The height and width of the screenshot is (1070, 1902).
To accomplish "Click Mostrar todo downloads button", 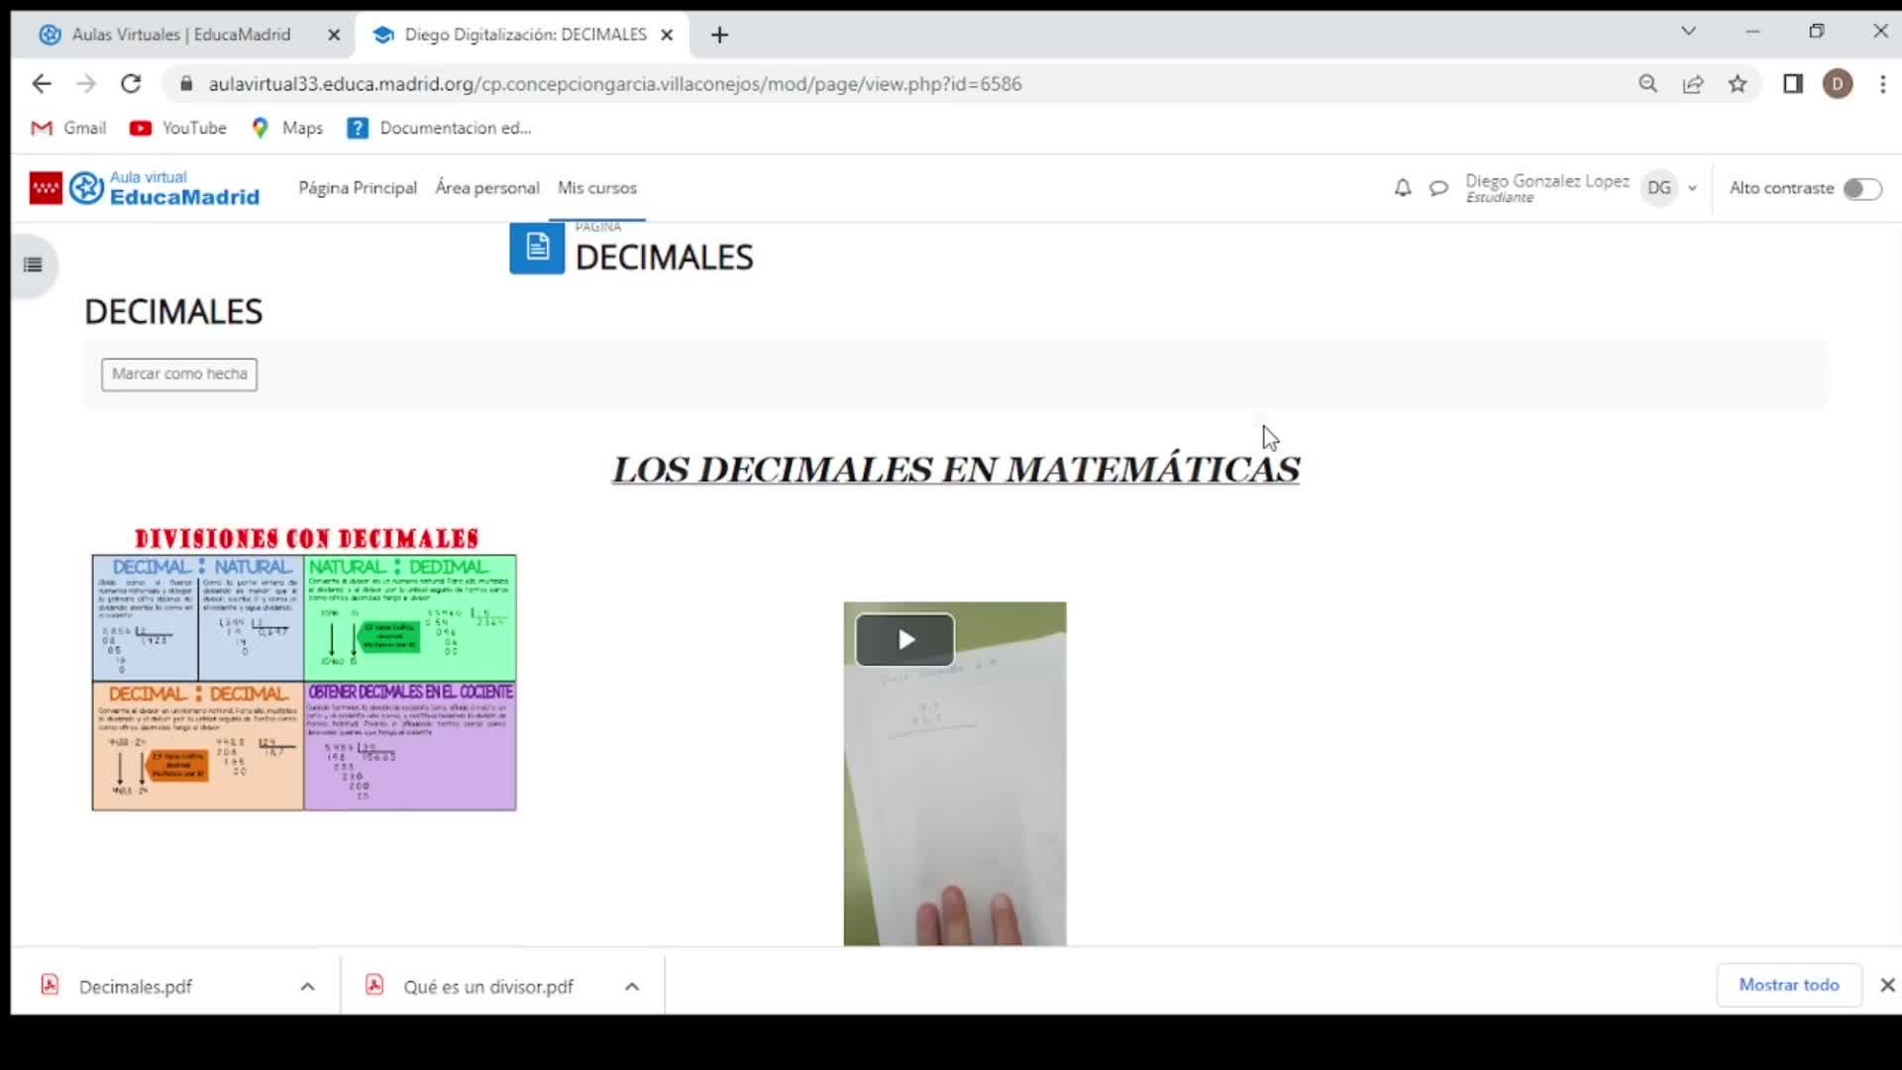I will [1788, 985].
